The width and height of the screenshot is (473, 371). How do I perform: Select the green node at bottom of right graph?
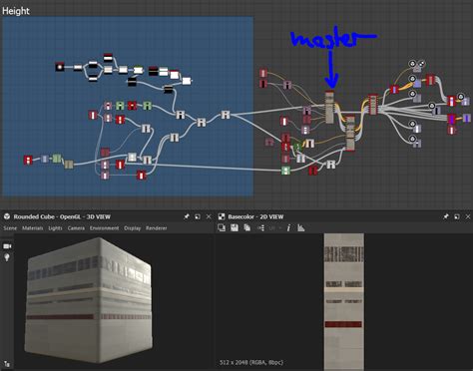click(285, 171)
